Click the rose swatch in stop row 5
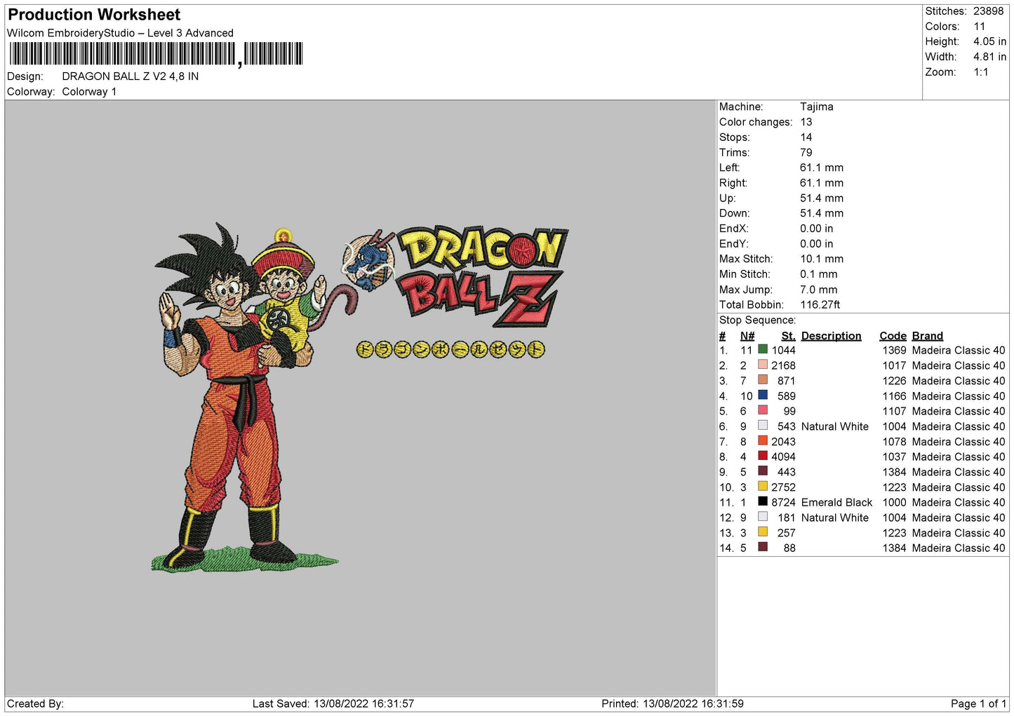The image size is (1014, 716). (763, 410)
